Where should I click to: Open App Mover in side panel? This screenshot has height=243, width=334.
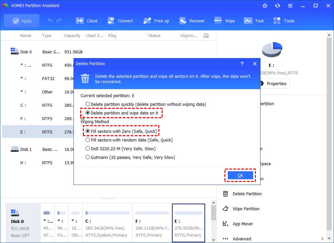point(243,224)
